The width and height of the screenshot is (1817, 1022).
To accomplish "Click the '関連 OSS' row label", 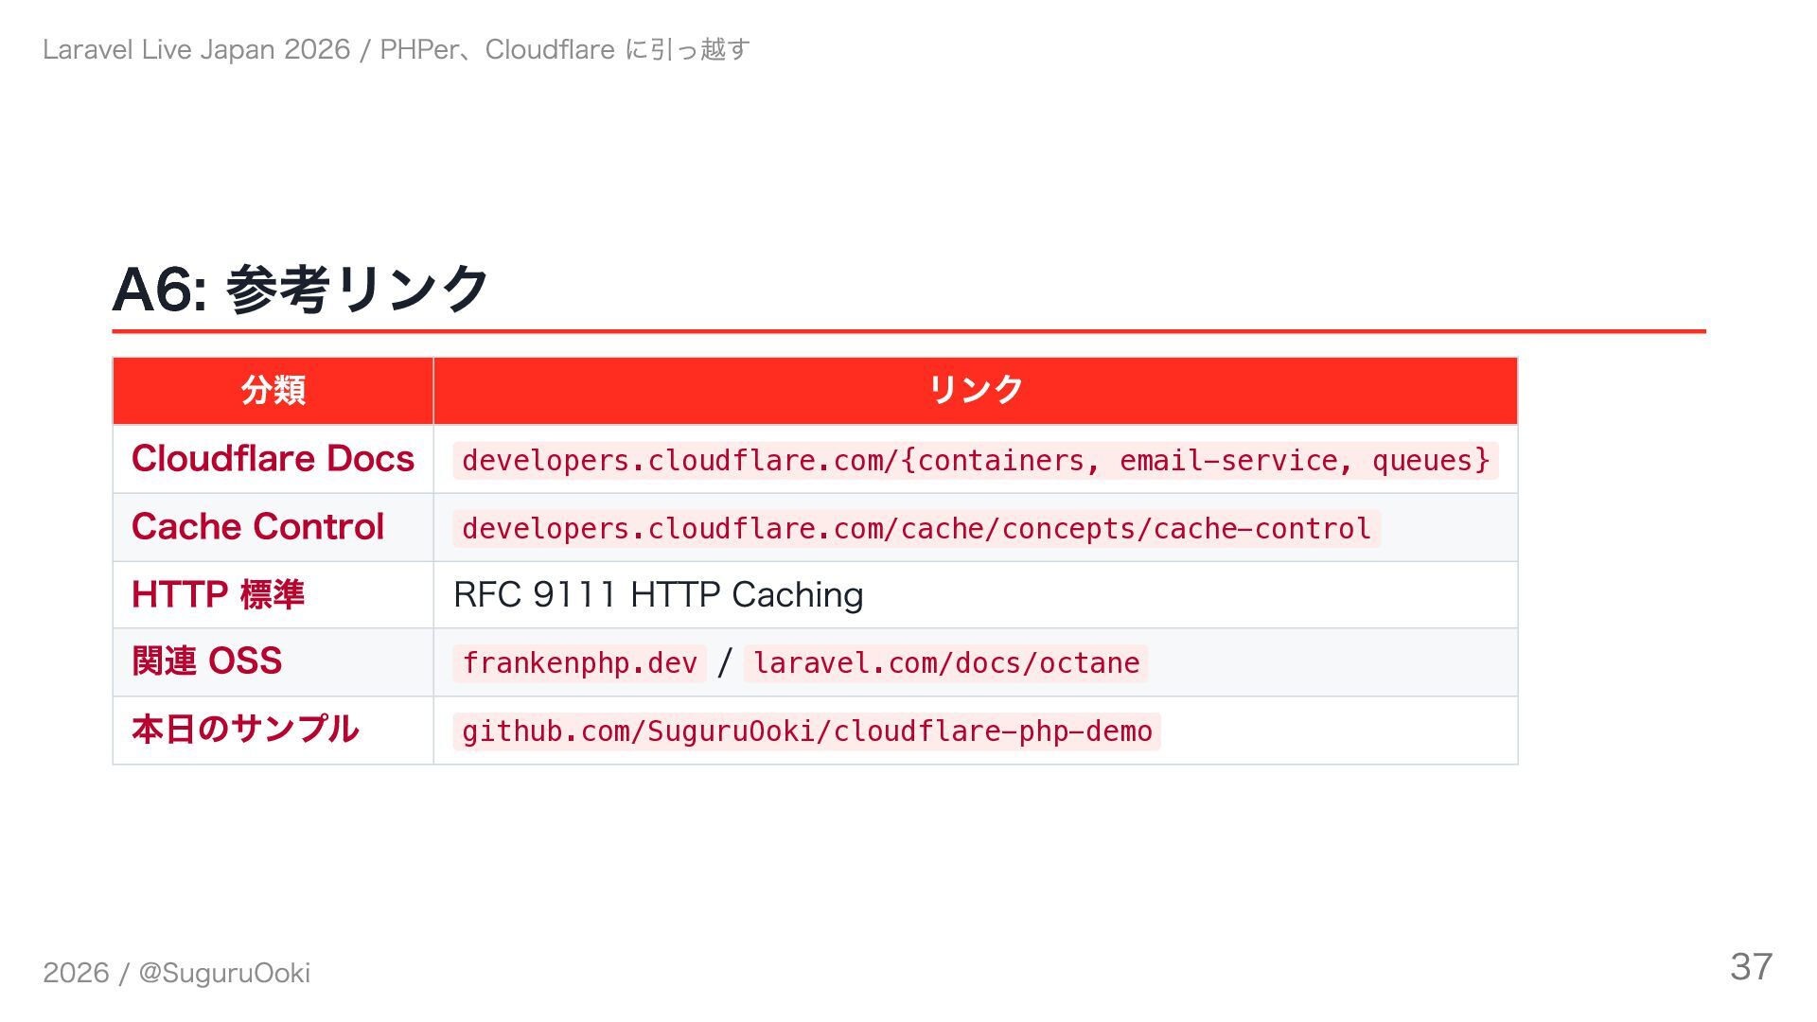I will (x=206, y=661).
